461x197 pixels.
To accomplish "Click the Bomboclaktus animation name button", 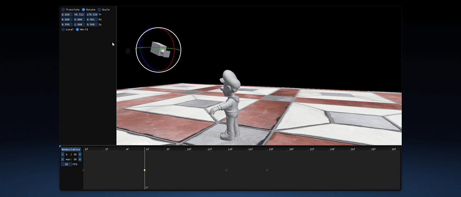I will [x=71, y=150].
